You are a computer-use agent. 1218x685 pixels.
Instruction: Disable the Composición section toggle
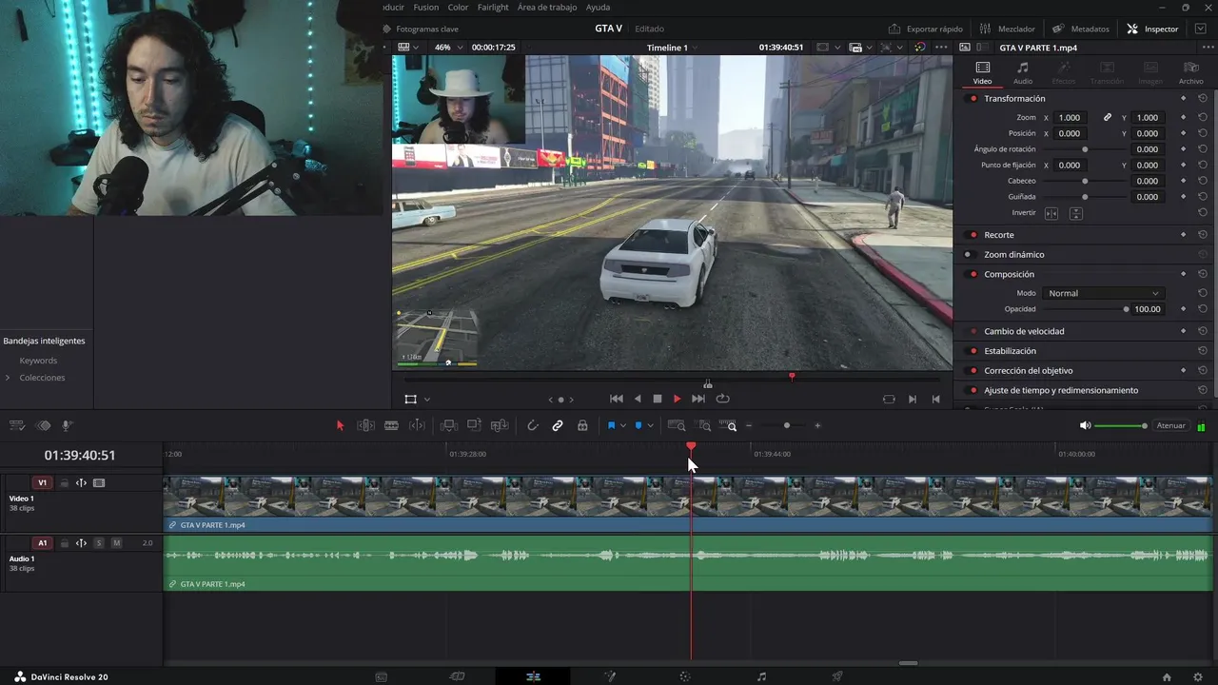(x=972, y=274)
